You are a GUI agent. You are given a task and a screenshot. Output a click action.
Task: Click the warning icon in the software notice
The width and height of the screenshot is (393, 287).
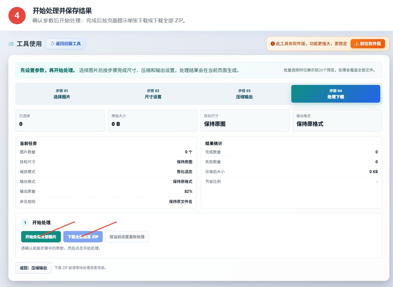(x=272, y=44)
